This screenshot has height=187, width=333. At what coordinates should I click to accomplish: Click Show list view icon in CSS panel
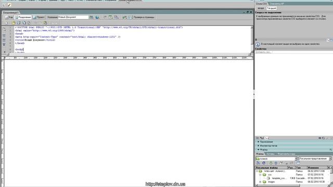pos(262,138)
